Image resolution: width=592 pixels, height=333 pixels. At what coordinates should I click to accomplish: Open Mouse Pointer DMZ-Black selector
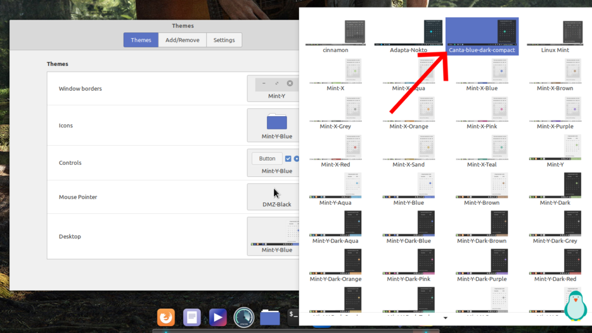(x=273, y=197)
